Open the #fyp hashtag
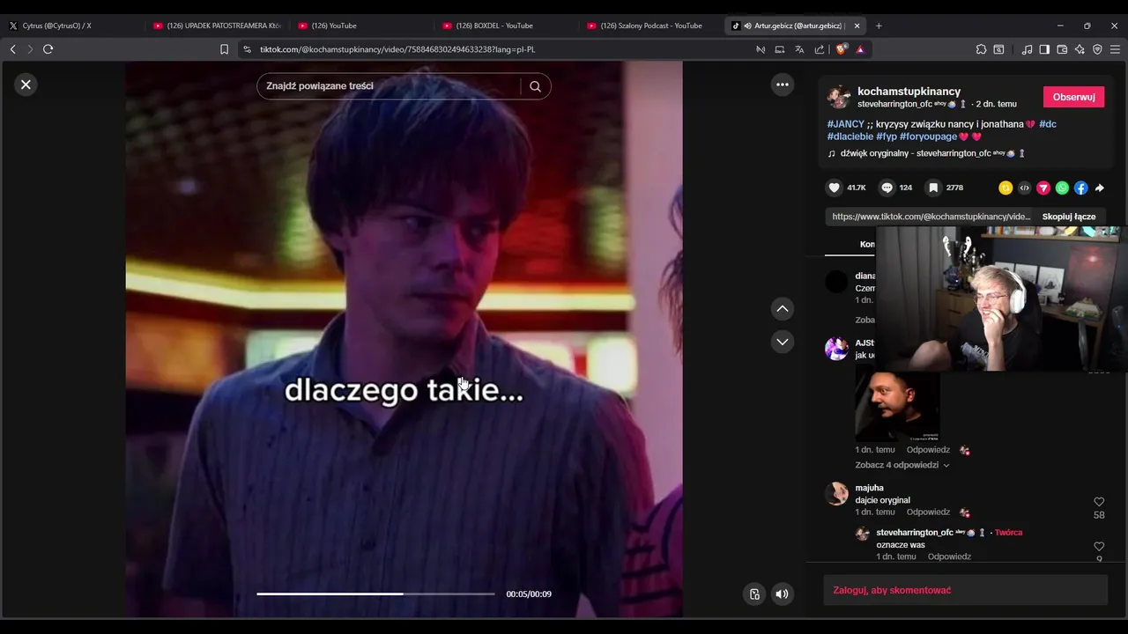 tap(887, 136)
